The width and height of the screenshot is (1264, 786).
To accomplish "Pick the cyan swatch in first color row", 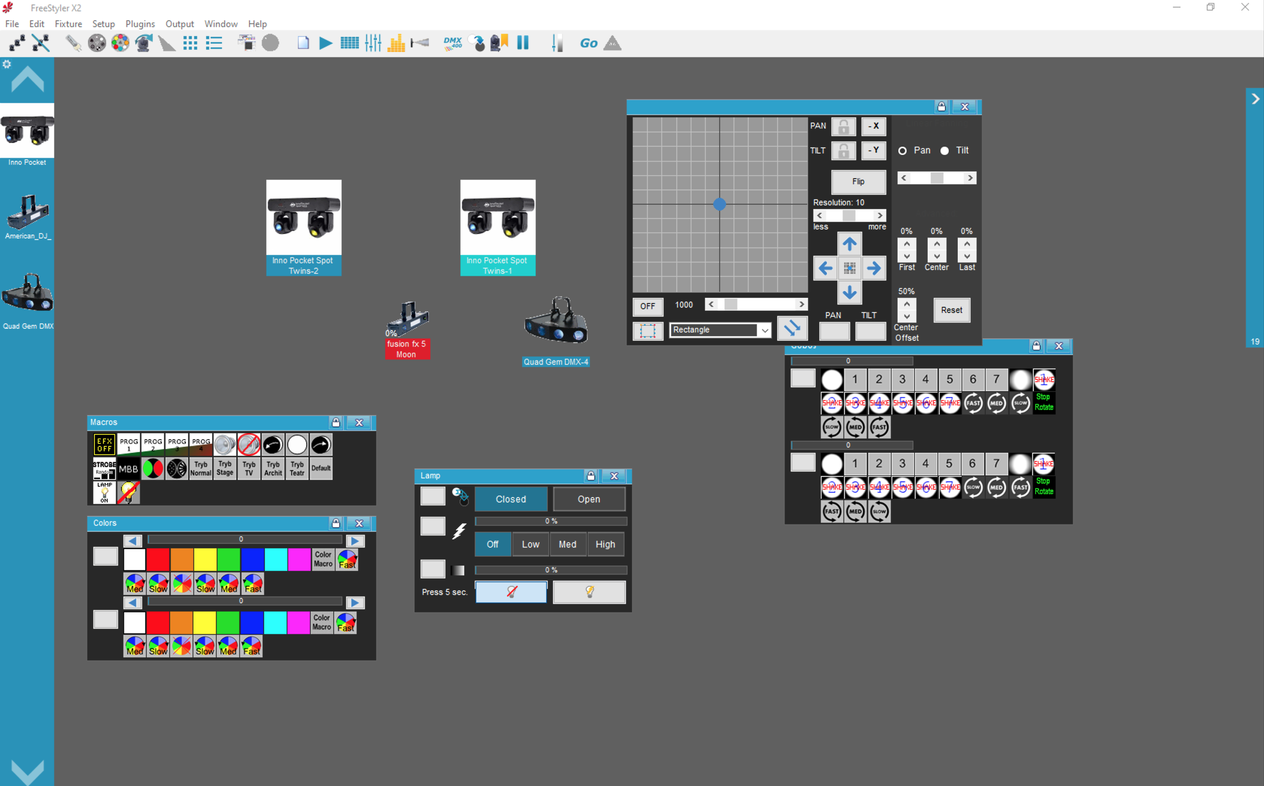I will [276, 560].
